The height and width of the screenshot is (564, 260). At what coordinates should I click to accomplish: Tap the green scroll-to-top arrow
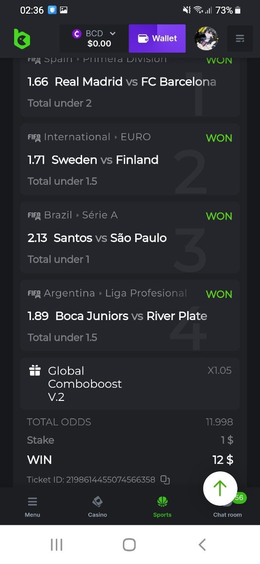pos(220,488)
